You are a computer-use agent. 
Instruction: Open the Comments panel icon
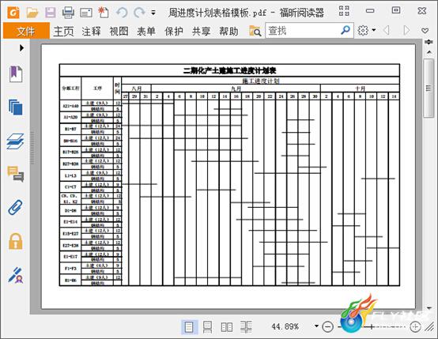[15, 174]
